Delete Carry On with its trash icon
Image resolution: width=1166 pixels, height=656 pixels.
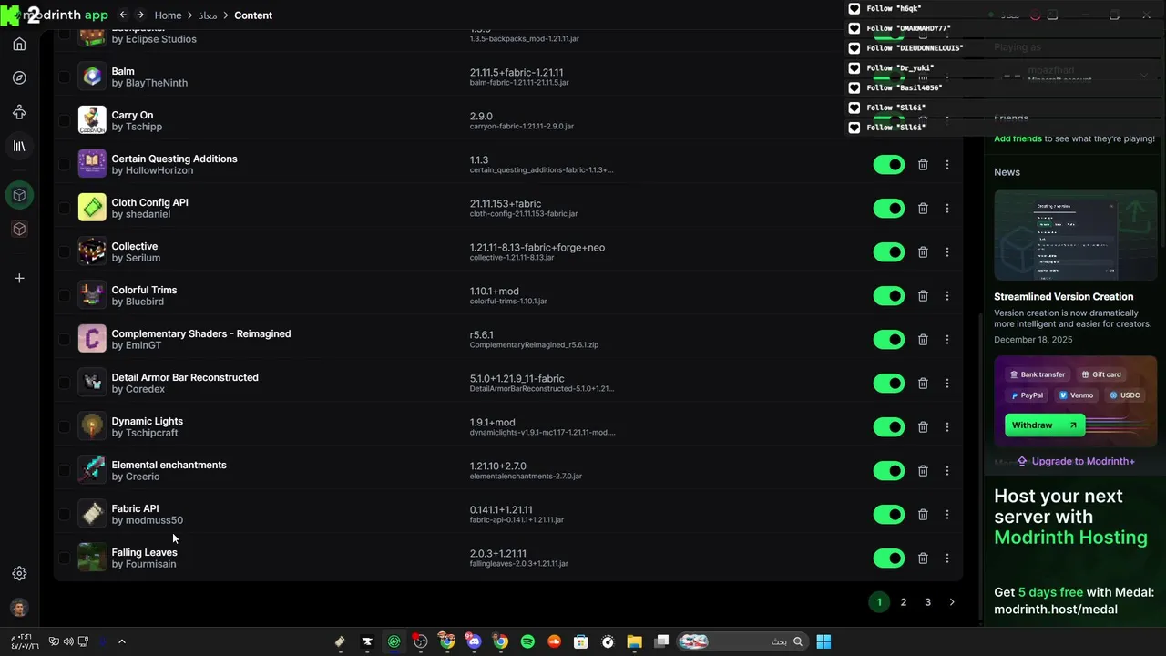[923, 120]
